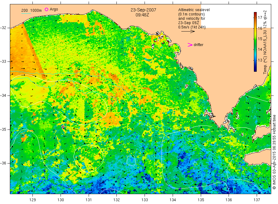Screen dimensions: 278x204
Task: Click the longitude label 135
Action: [201, 200]
